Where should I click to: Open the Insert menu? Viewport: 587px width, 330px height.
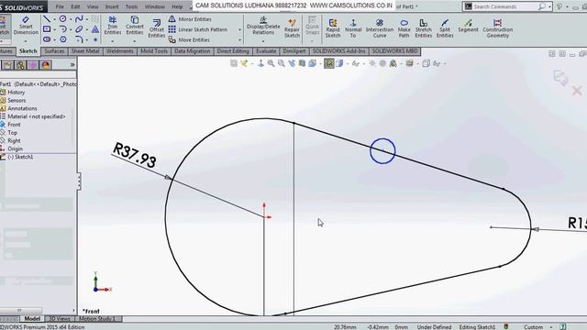pos(112,6)
